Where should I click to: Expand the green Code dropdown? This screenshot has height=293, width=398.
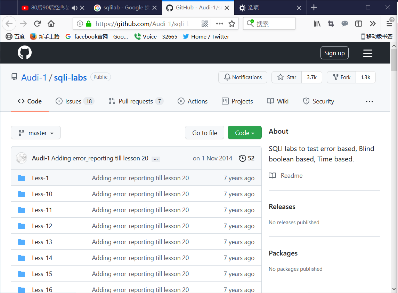click(x=245, y=133)
